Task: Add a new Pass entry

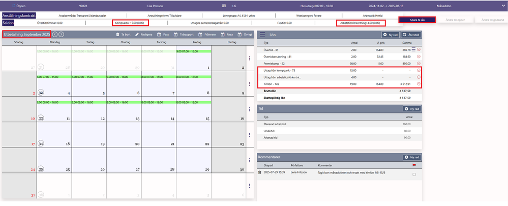Action: (x=163, y=35)
